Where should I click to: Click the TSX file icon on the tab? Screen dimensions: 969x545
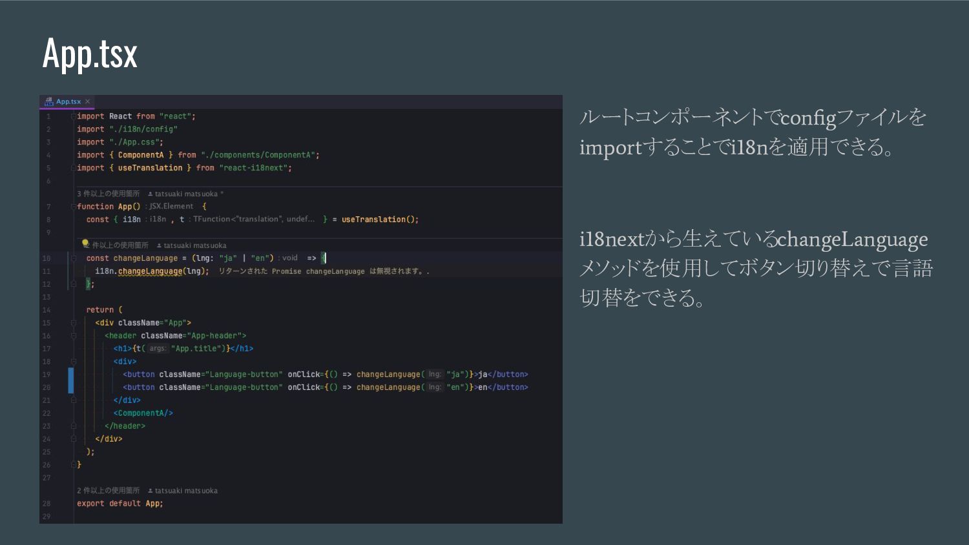coord(48,101)
